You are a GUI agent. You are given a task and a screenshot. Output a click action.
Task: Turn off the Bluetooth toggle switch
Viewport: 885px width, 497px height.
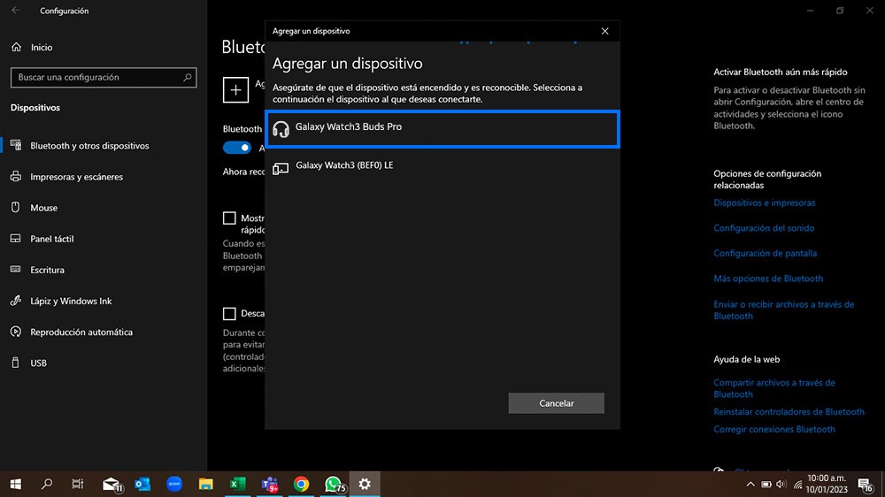pyautogui.click(x=237, y=148)
